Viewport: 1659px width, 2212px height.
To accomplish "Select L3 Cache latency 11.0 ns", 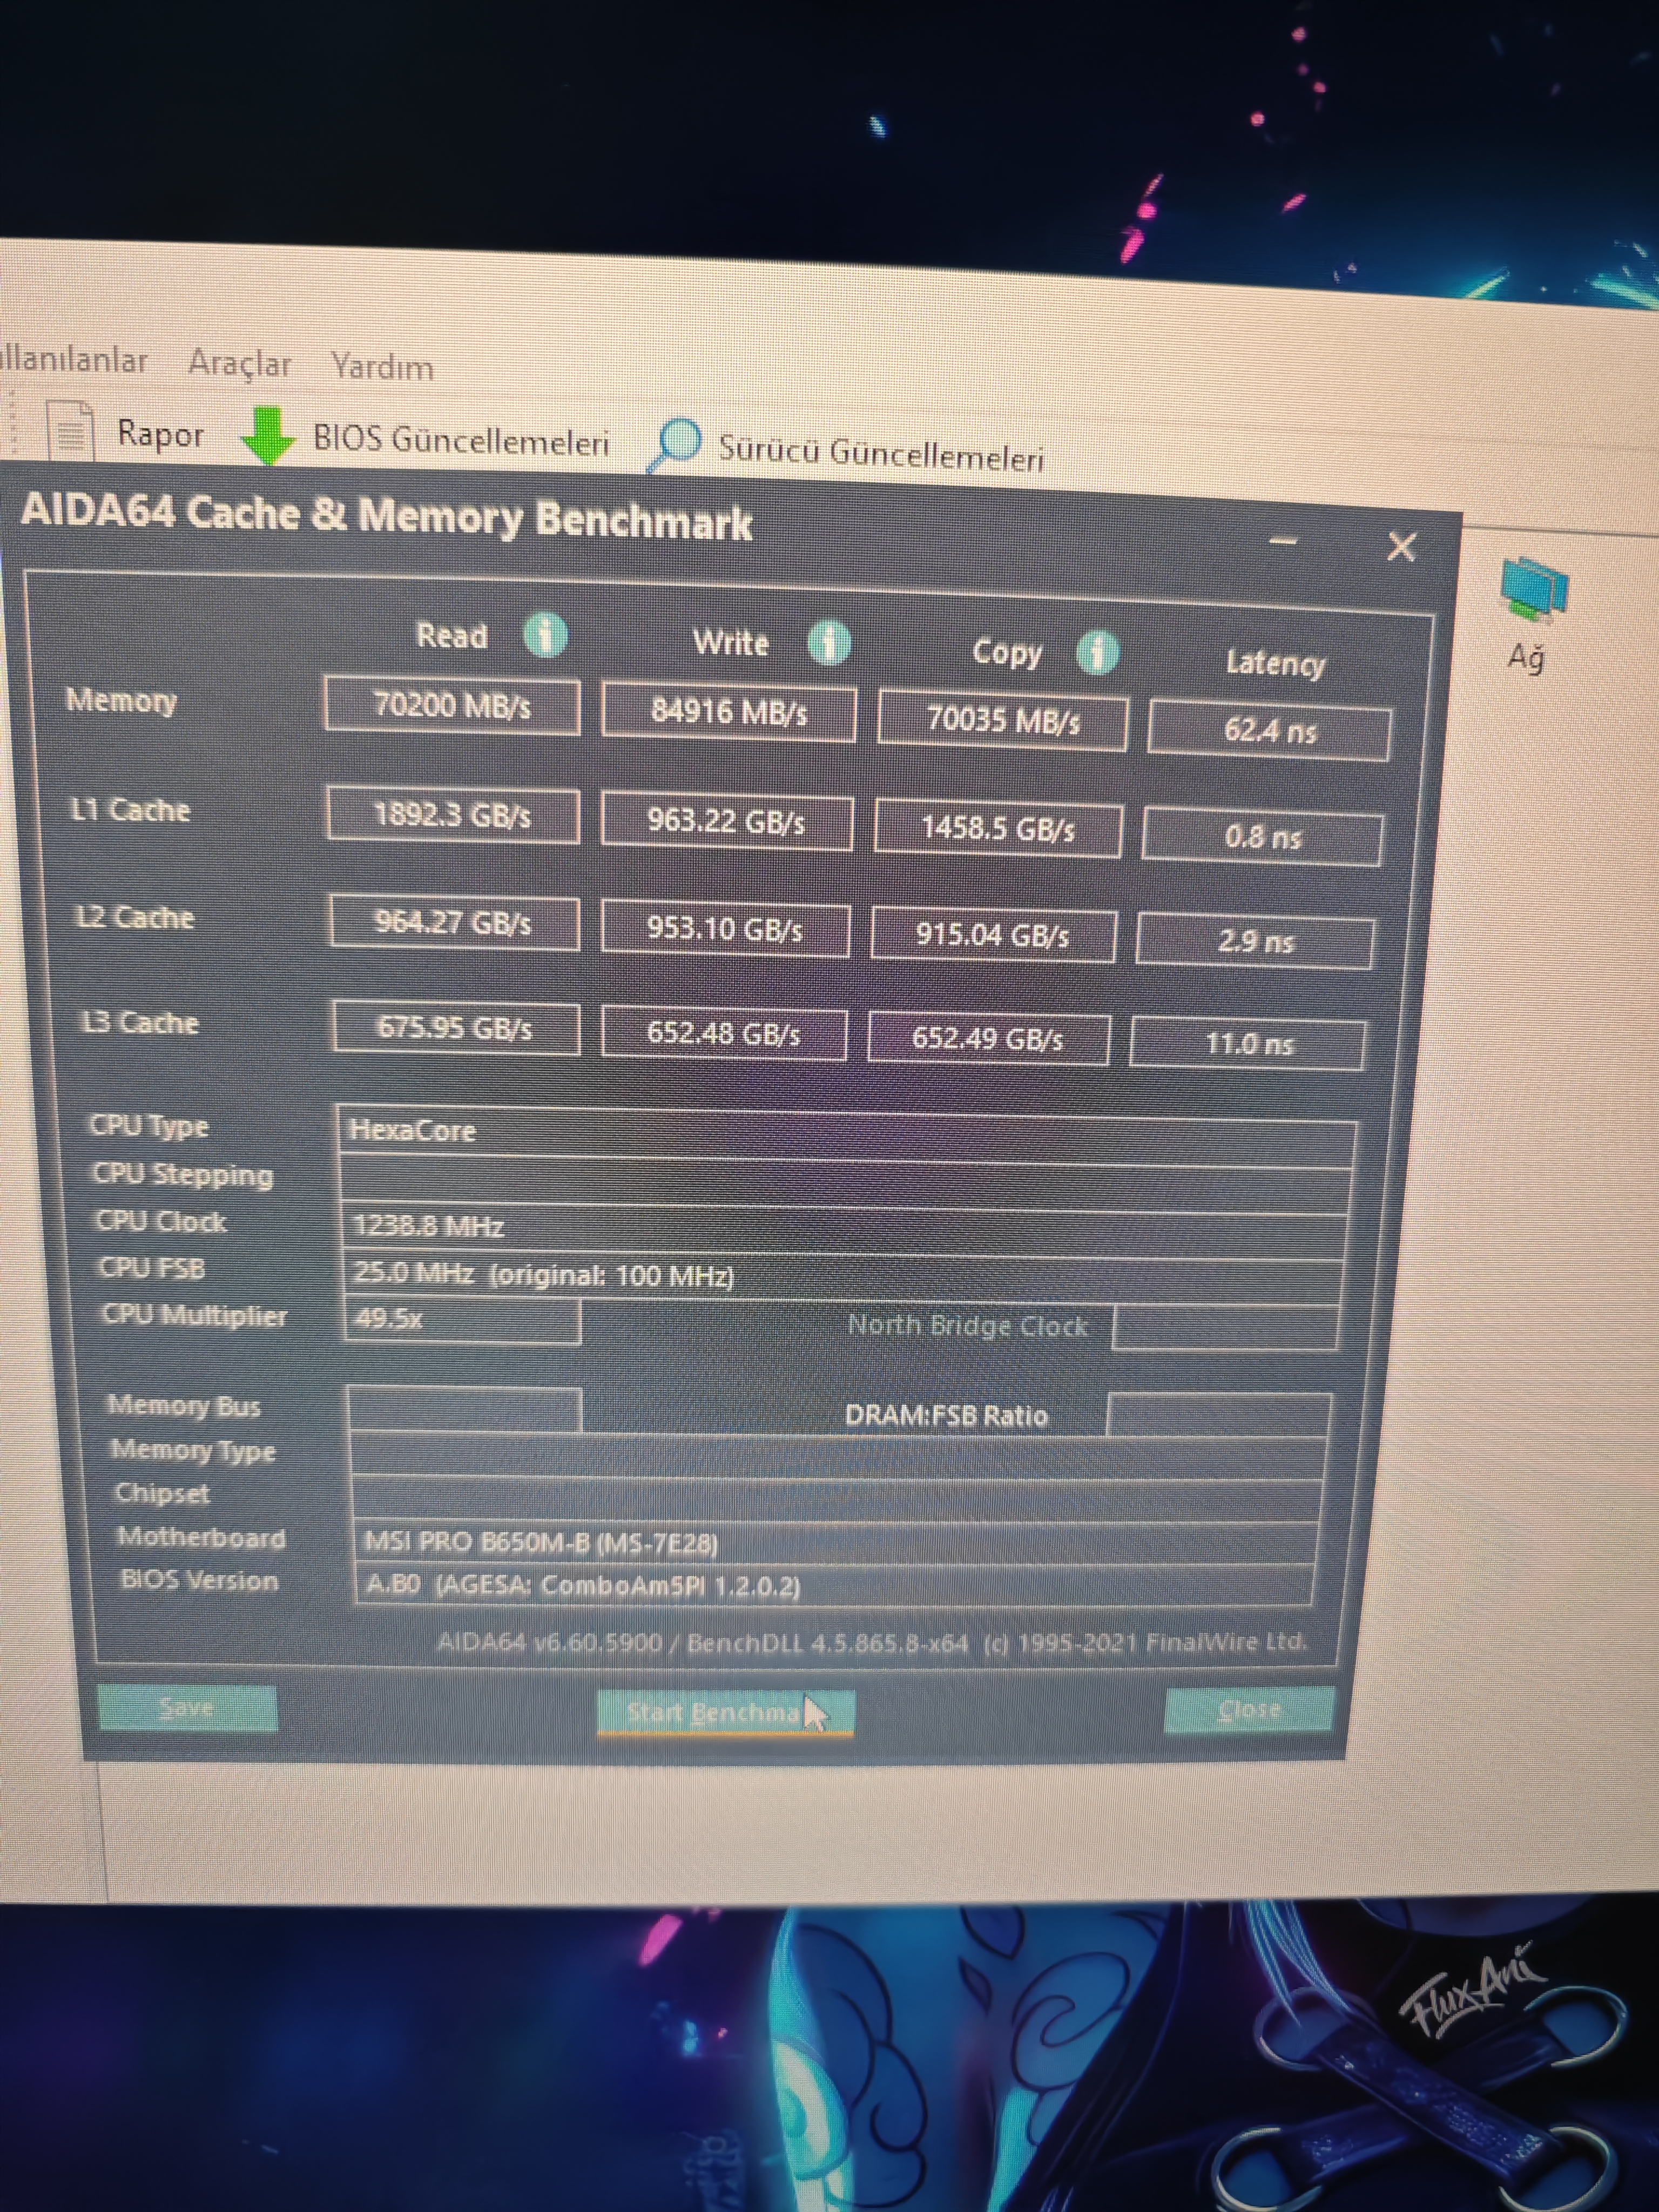I will click(x=1248, y=1044).
